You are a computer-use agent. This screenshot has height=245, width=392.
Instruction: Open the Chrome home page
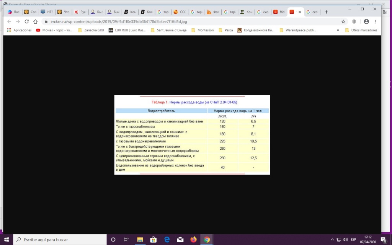click(35, 22)
